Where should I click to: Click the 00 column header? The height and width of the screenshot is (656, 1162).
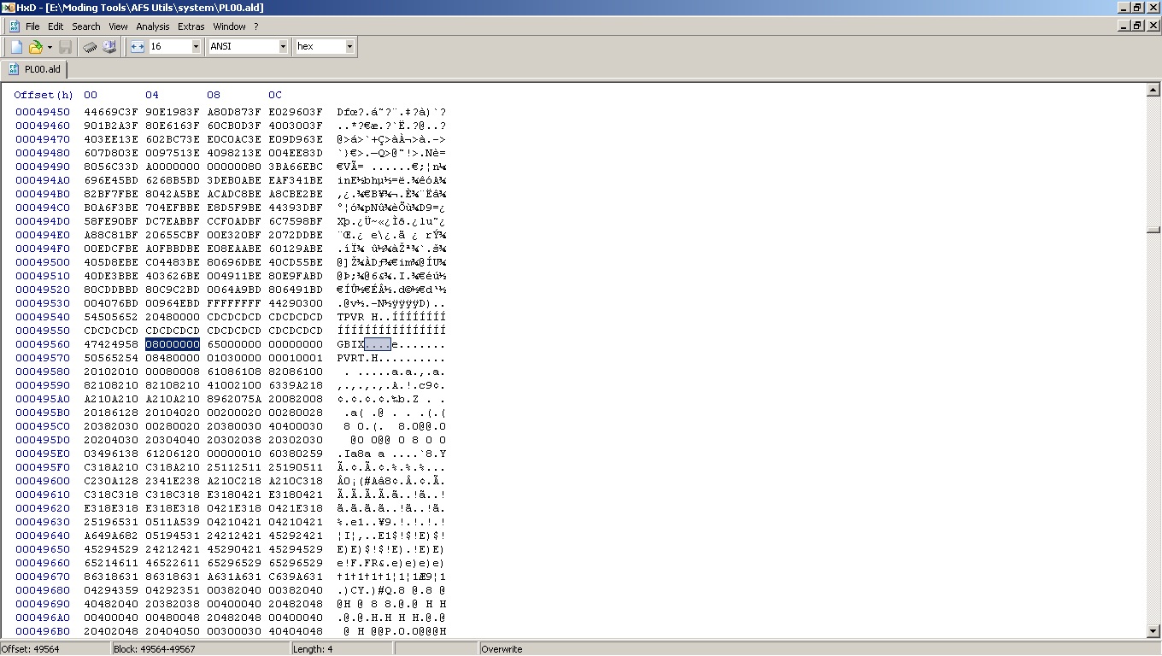pyautogui.click(x=91, y=95)
